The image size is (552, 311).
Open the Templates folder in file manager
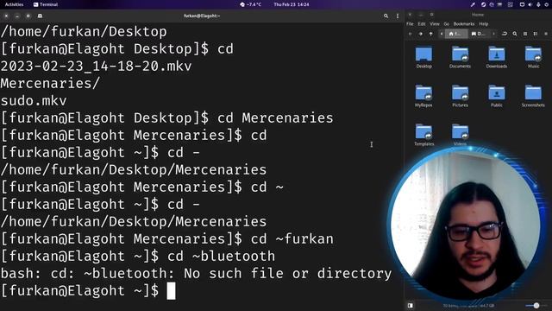pos(423,135)
